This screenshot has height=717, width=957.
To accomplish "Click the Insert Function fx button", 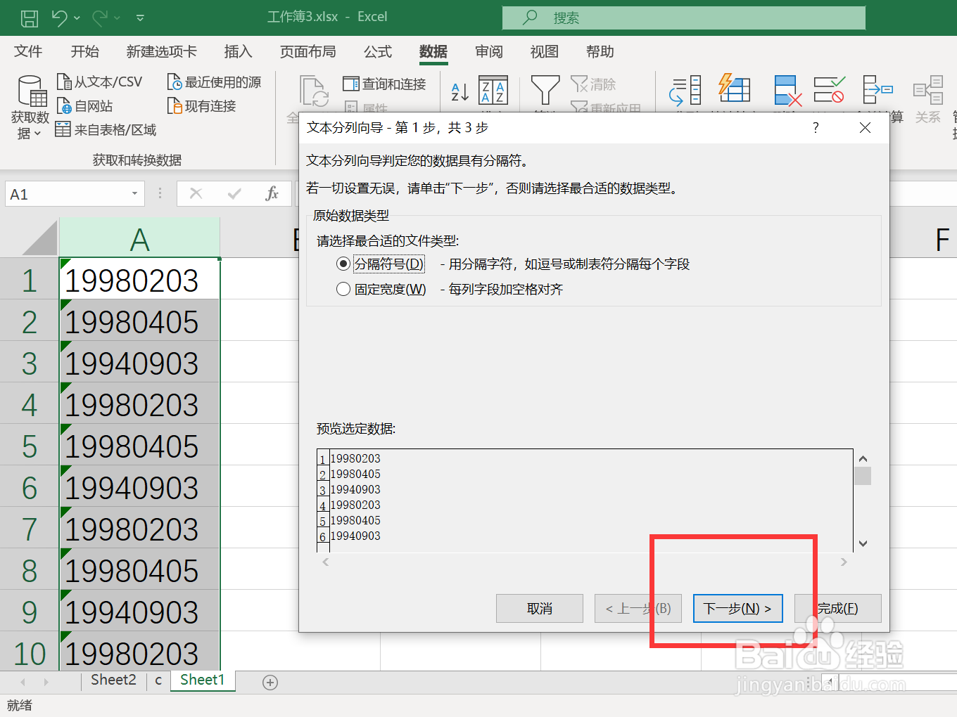I will pyautogui.click(x=272, y=194).
